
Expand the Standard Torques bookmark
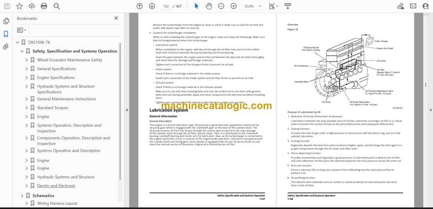tap(26, 108)
